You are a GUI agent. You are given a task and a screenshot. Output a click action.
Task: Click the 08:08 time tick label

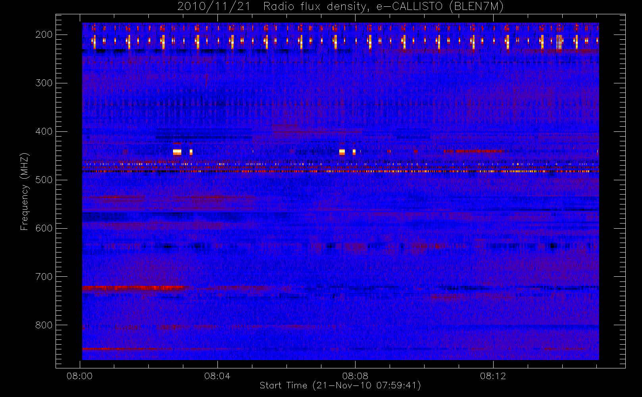pyautogui.click(x=355, y=376)
